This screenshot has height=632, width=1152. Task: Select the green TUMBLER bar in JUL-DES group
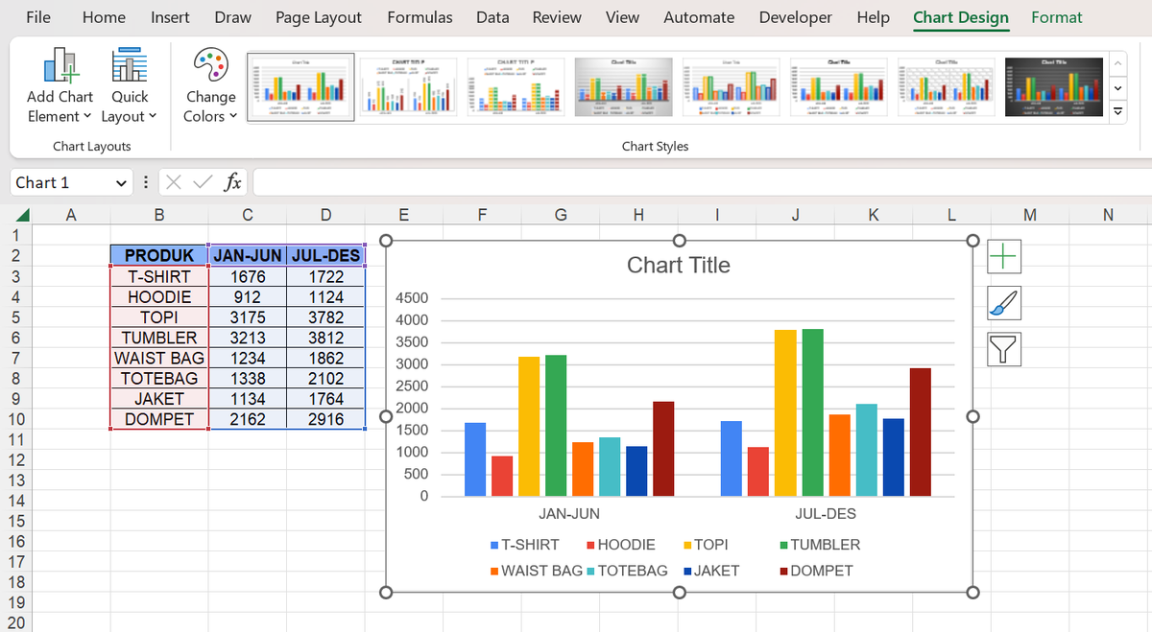tap(812, 412)
